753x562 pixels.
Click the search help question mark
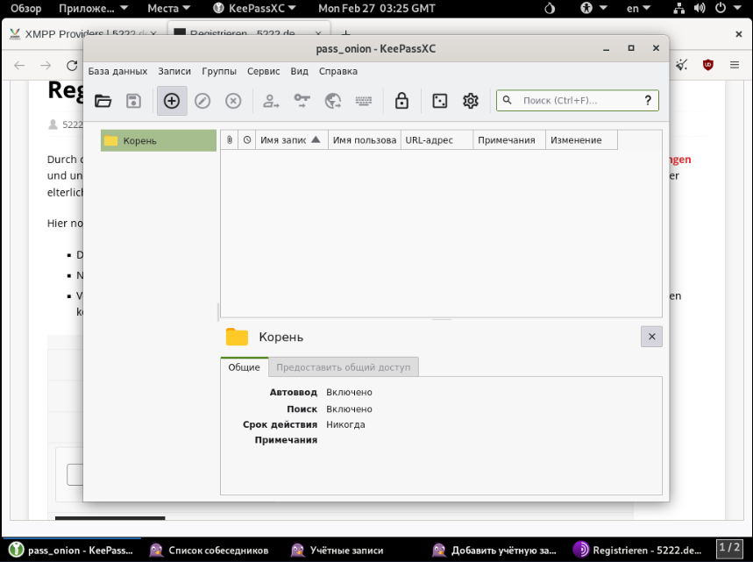[x=648, y=101]
